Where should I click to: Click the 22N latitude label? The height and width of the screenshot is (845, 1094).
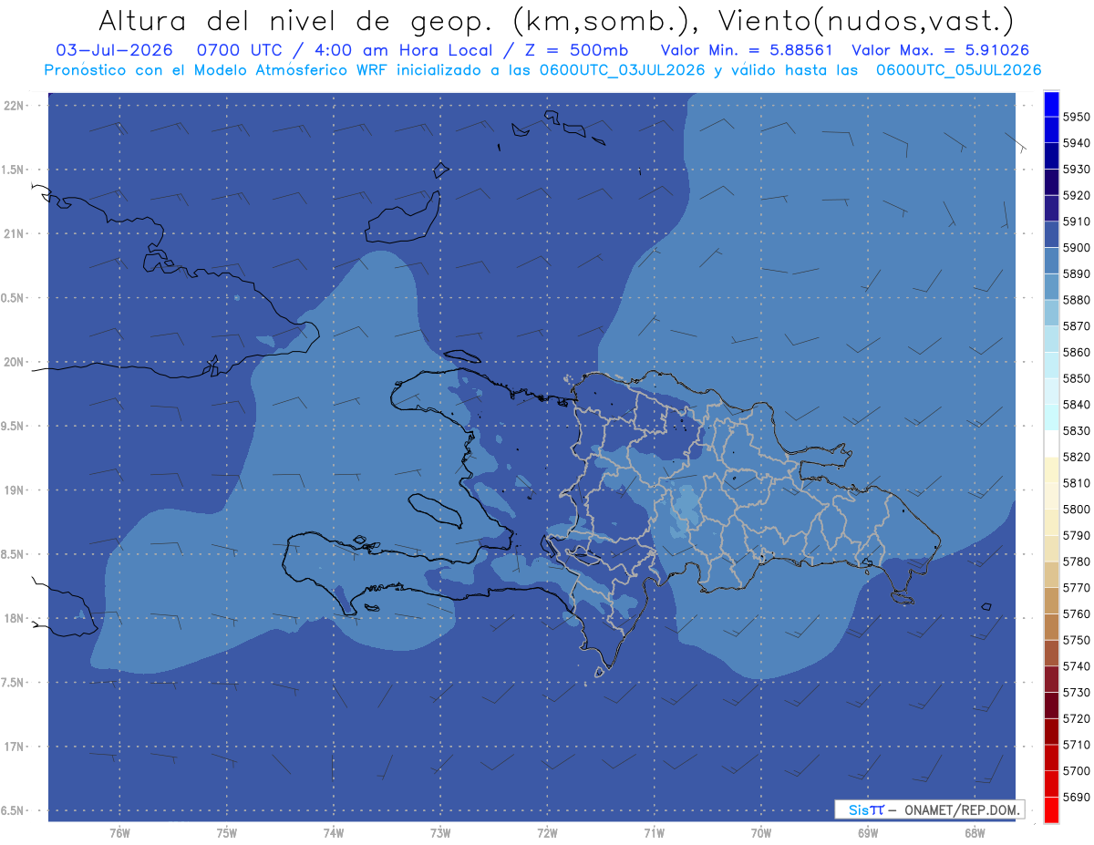[x=13, y=106]
